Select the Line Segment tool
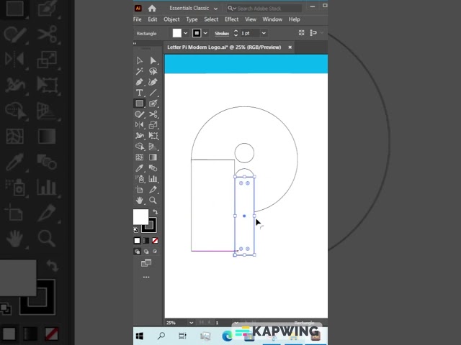This screenshot has height=345, width=461. [153, 93]
